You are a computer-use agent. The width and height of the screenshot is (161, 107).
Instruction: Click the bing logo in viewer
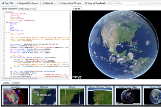tap(77, 77)
